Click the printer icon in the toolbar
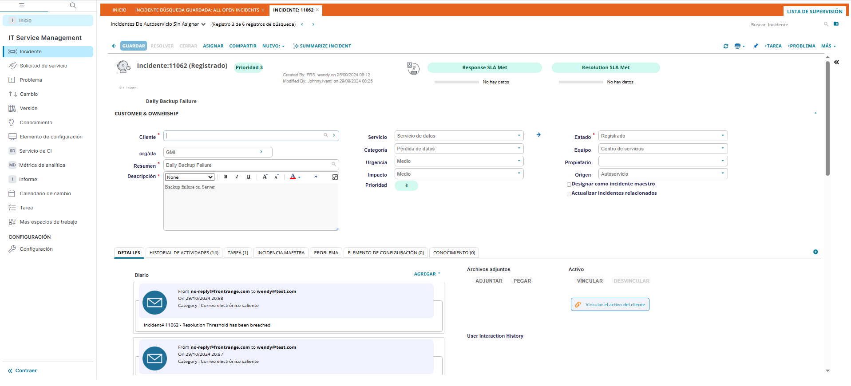The height and width of the screenshot is (386, 851). [737, 46]
